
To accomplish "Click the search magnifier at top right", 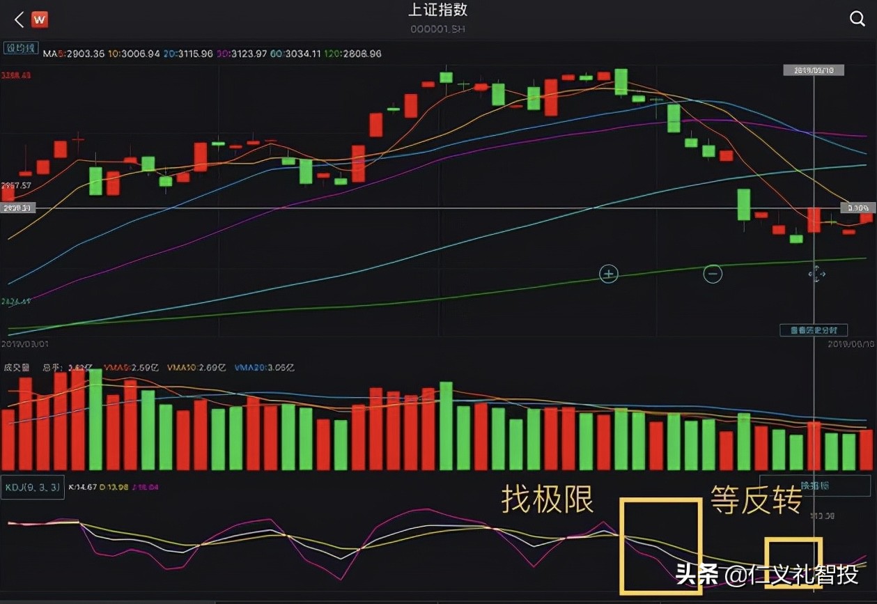I will 858,19.
